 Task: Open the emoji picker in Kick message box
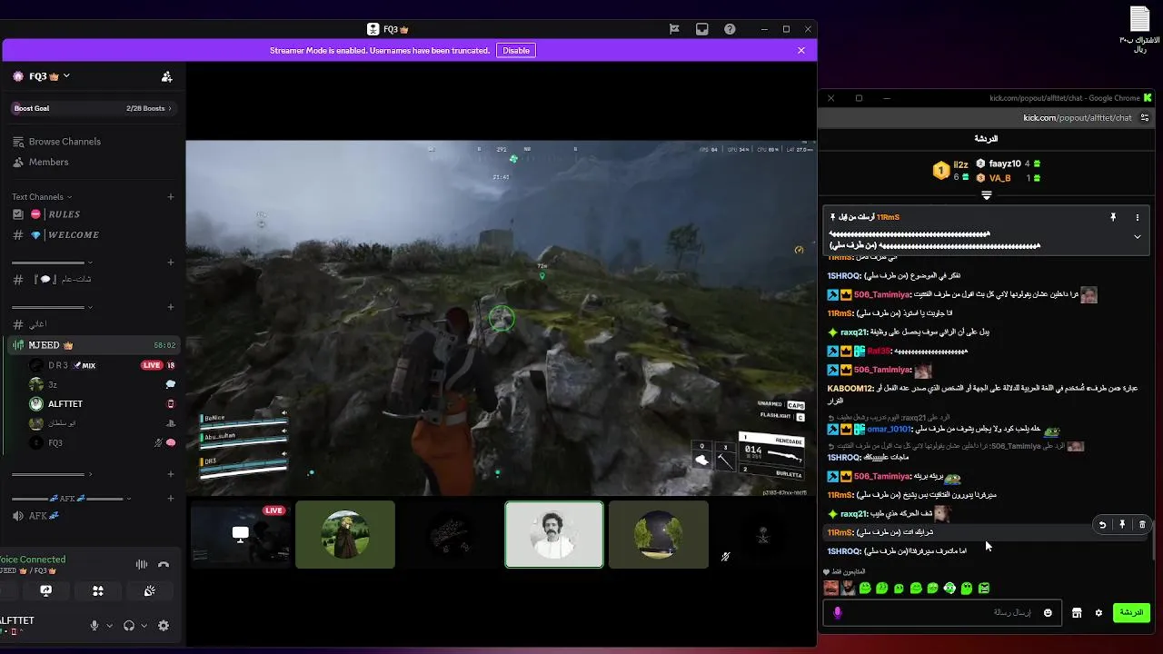(x=1048, y=613)
